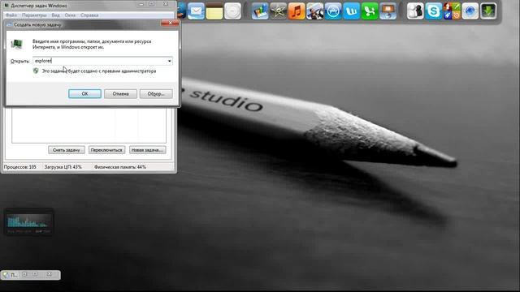Open the Вид menu

(56, 15)
